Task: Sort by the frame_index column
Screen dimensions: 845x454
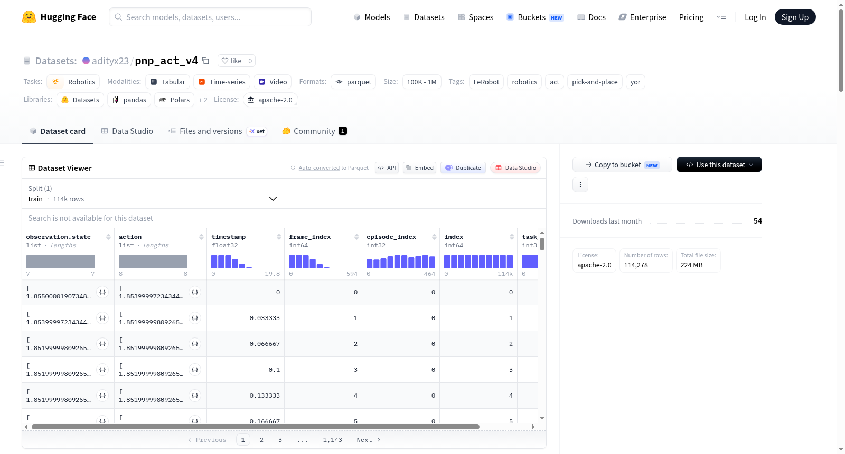Action: tap(356, 237)
